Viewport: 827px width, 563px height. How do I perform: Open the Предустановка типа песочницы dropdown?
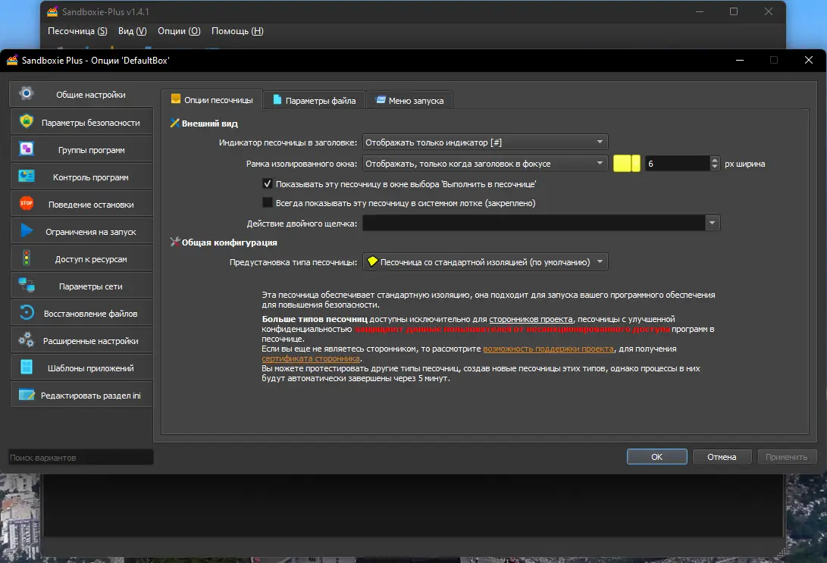(x=485, y=262)
